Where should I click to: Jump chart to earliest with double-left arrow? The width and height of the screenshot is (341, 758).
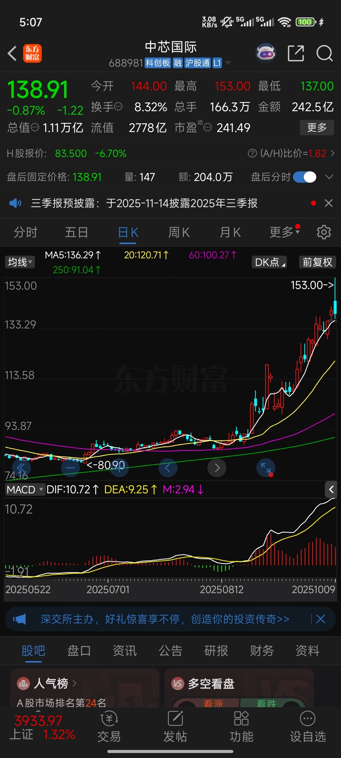click(x=21, y=468)
